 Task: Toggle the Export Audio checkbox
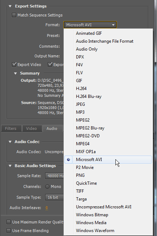[50, 65]
